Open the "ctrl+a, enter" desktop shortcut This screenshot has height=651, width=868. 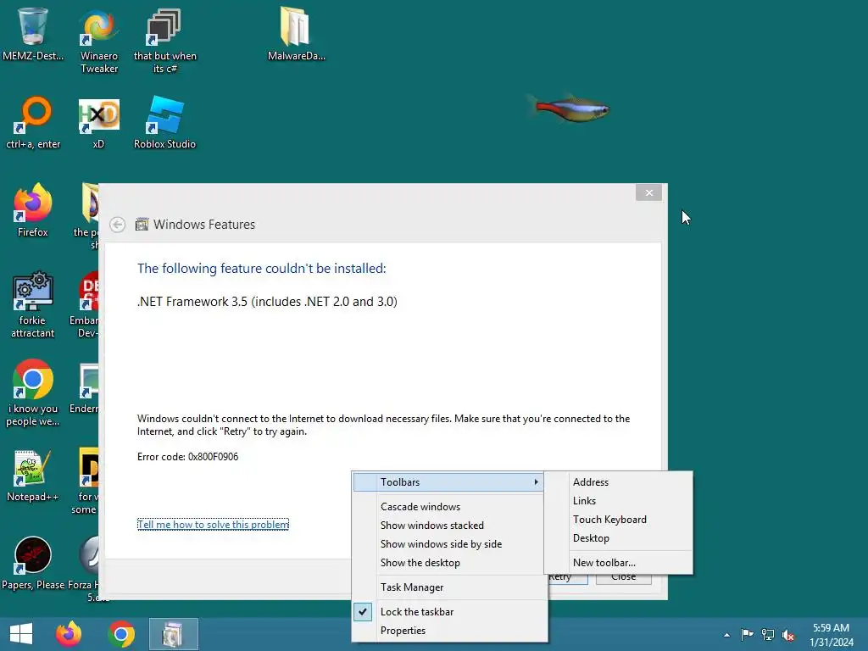tap(33, 122)
